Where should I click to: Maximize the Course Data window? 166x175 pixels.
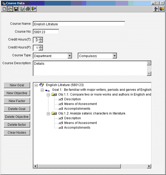click(157, 3)
